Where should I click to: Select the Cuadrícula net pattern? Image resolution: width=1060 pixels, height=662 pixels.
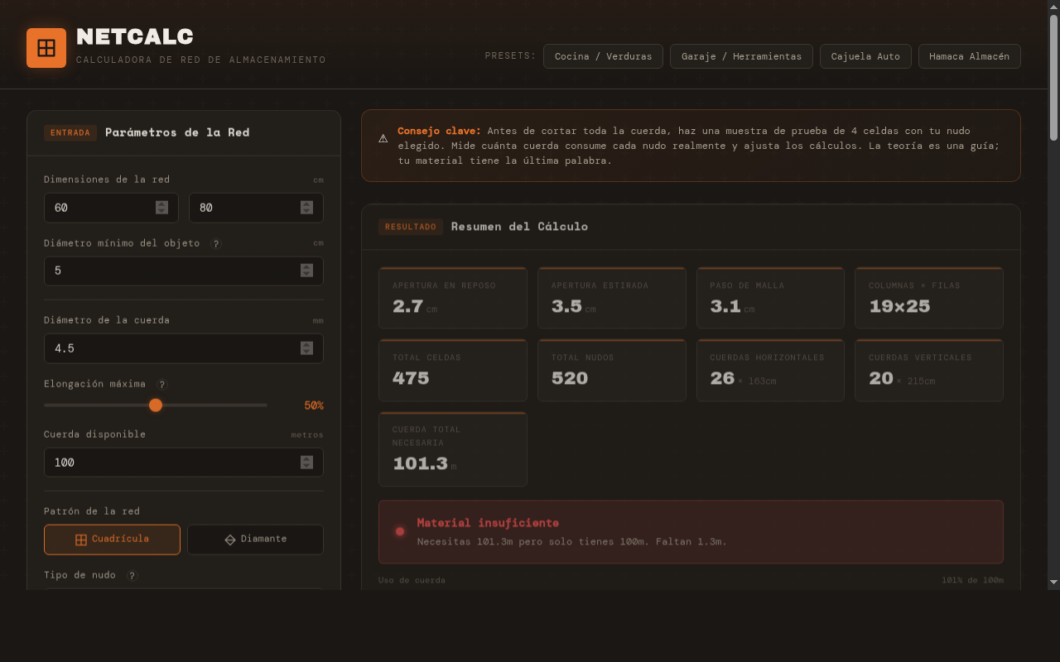pyautogui.click(x=112, y=540)
